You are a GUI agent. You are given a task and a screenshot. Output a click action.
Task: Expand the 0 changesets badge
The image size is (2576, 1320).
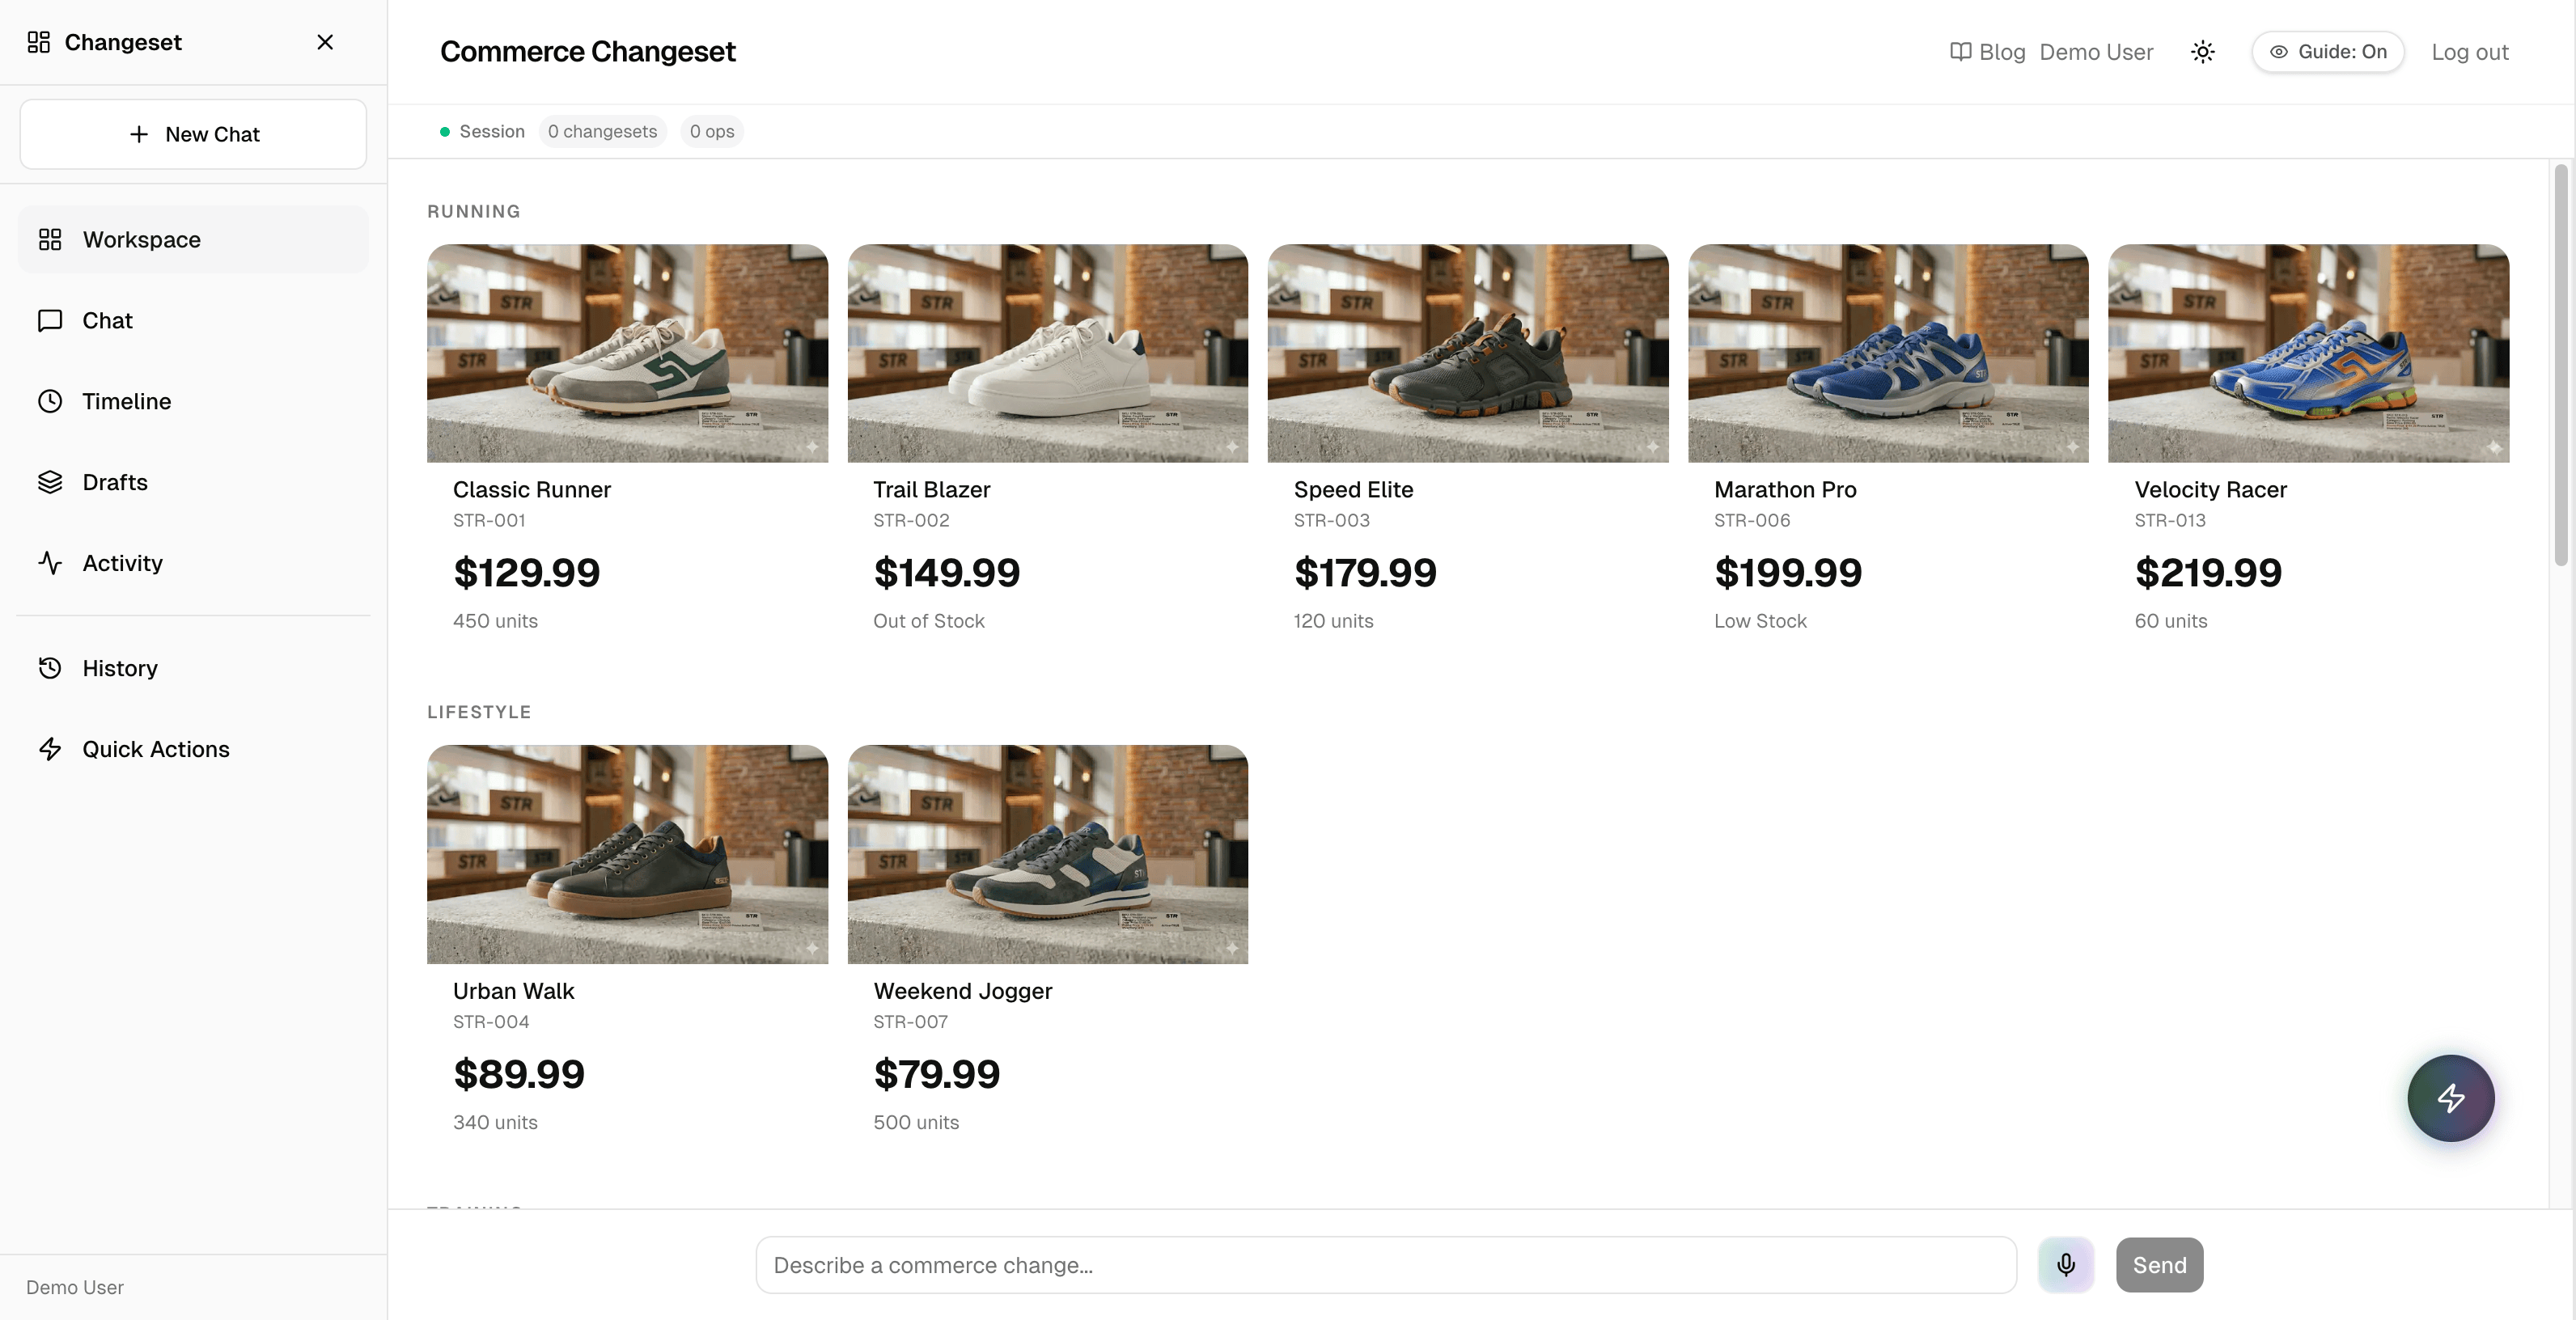click(x=602, y=131)
